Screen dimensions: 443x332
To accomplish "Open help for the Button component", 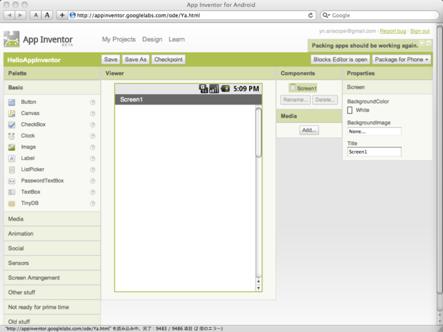I will point(93,102).
